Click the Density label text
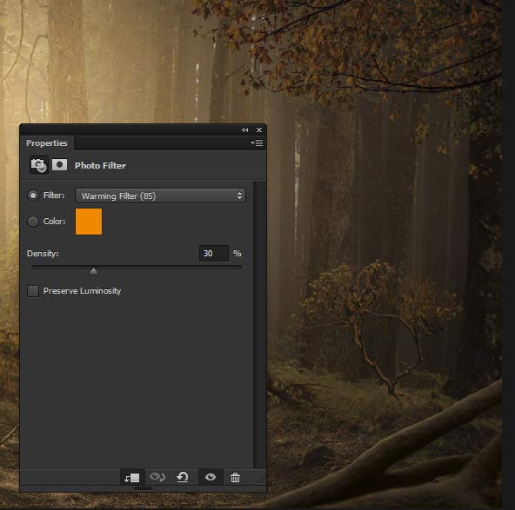This screenshot has height=510, width=515. pos(43,254)
